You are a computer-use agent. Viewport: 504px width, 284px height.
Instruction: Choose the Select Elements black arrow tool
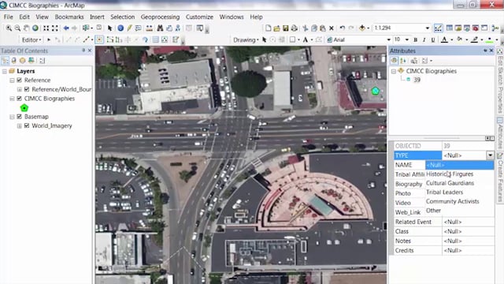pos(110,28)
